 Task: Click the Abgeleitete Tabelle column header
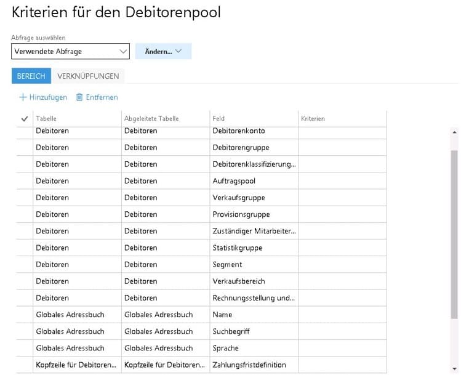151,119
